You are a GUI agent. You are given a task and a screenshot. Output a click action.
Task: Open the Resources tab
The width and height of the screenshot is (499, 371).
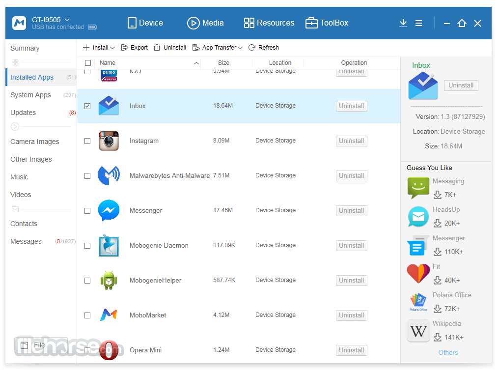pos(269,23)
